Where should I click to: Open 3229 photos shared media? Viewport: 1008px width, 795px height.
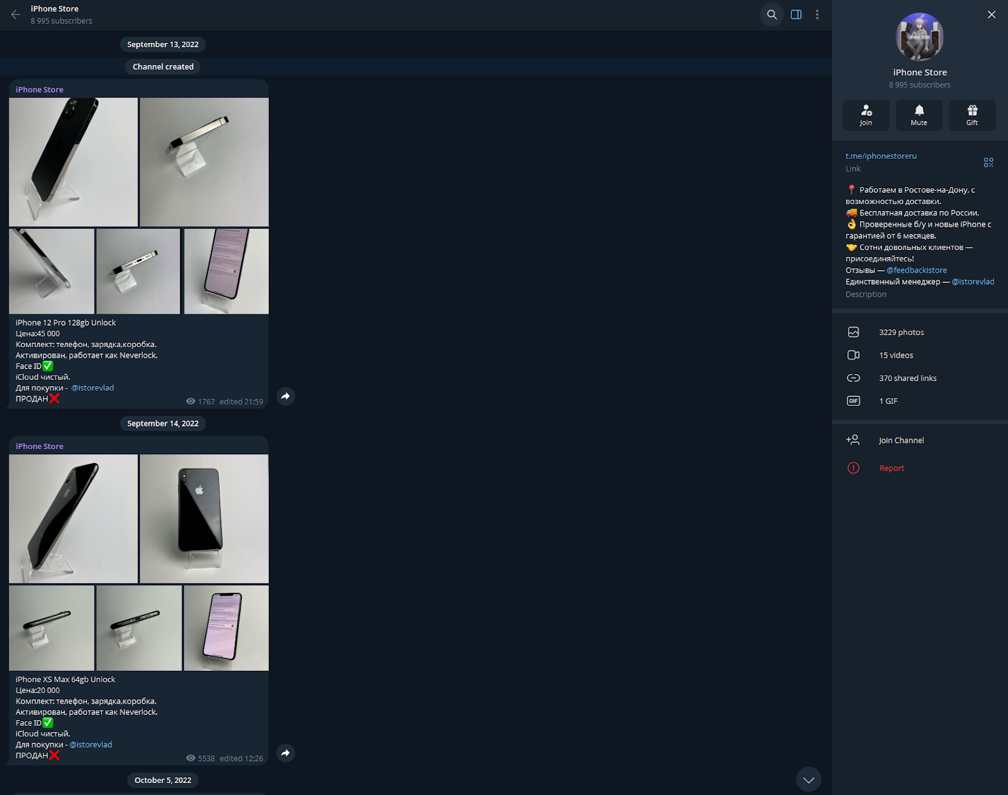[901, 333]
